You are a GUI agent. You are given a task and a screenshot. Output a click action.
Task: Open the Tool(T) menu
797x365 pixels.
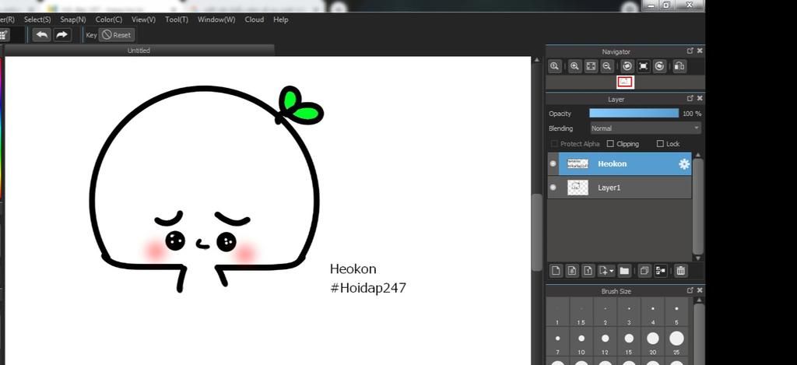point(177,19)
